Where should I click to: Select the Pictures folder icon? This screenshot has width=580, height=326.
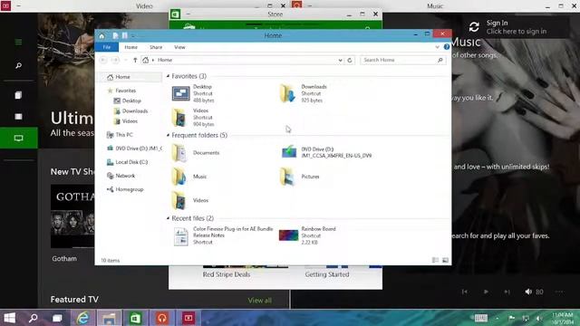click(287, 177)
